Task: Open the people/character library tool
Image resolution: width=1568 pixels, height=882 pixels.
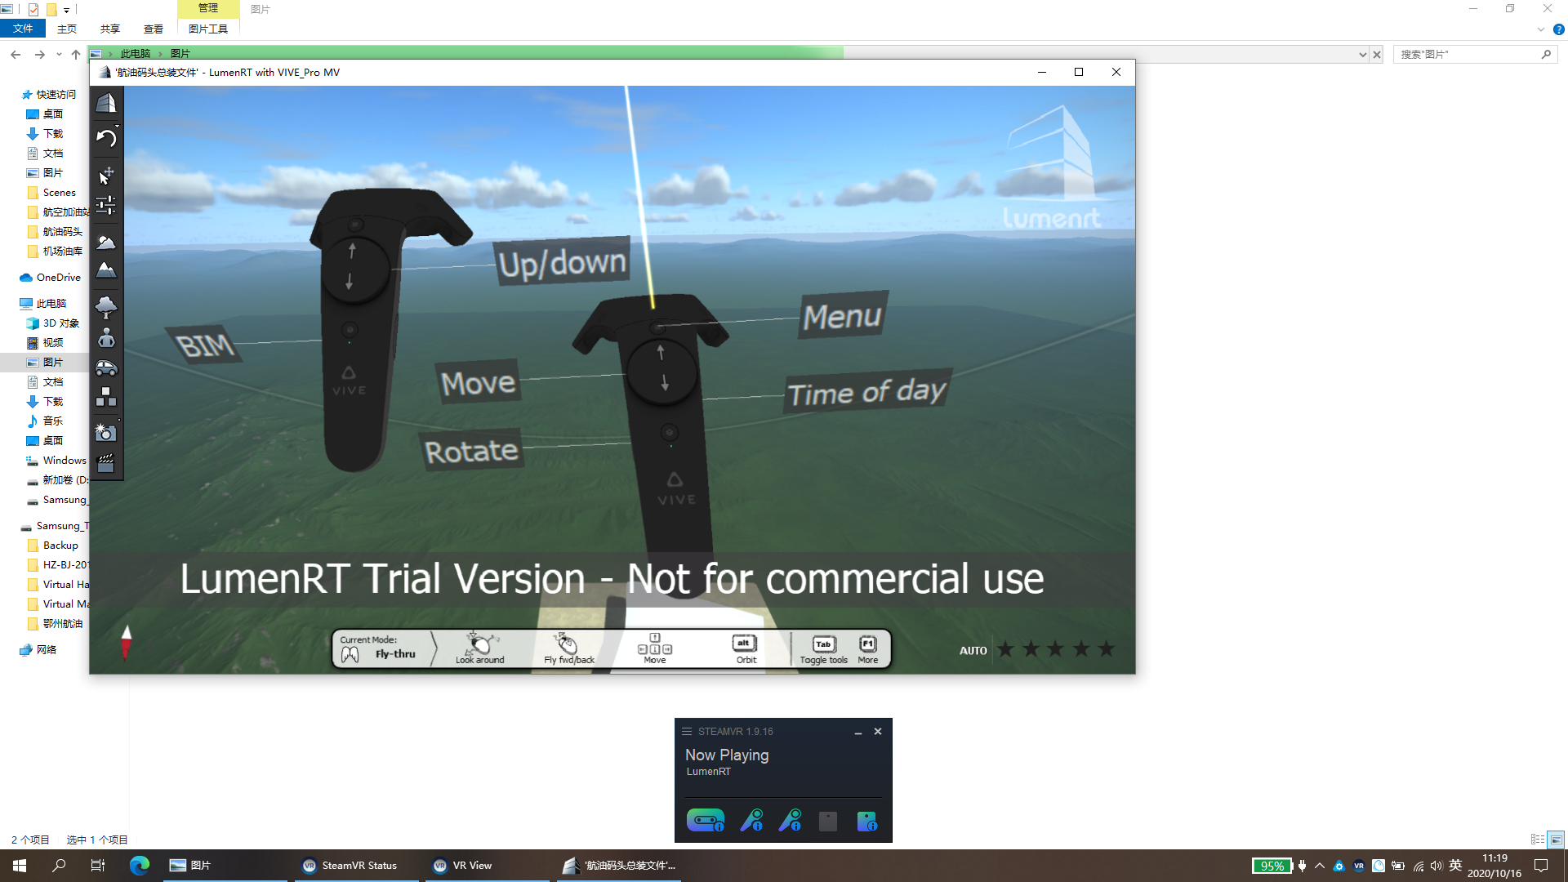Action: pos(106,337)
